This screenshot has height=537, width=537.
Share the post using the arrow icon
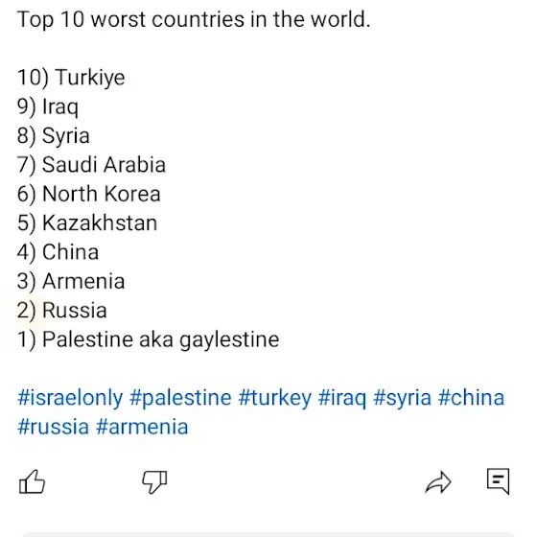pos(438,482)
